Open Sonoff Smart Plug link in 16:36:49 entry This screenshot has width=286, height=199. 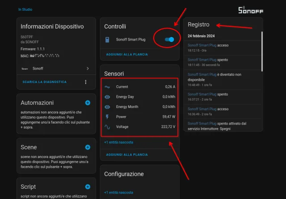pos(202,109)
